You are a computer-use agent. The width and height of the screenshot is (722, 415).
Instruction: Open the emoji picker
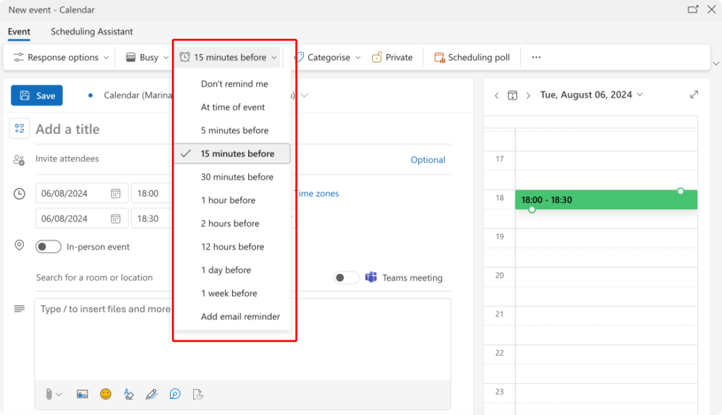[106, 395]
